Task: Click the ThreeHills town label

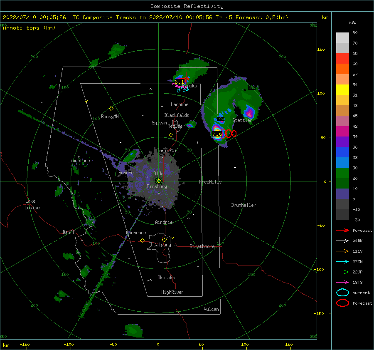Action: click(x=209, y=182)
